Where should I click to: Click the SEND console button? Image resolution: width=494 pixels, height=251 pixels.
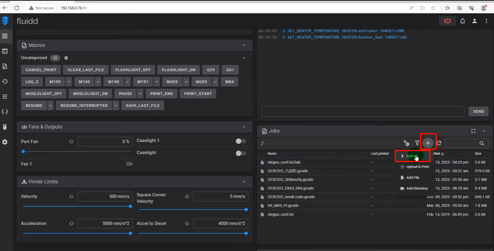(478, 112)
